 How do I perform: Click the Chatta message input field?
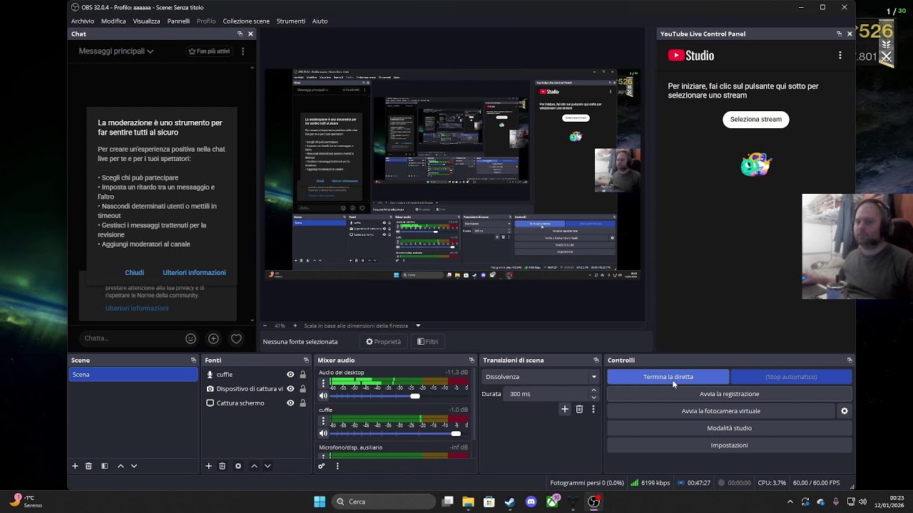coord(131,338)
